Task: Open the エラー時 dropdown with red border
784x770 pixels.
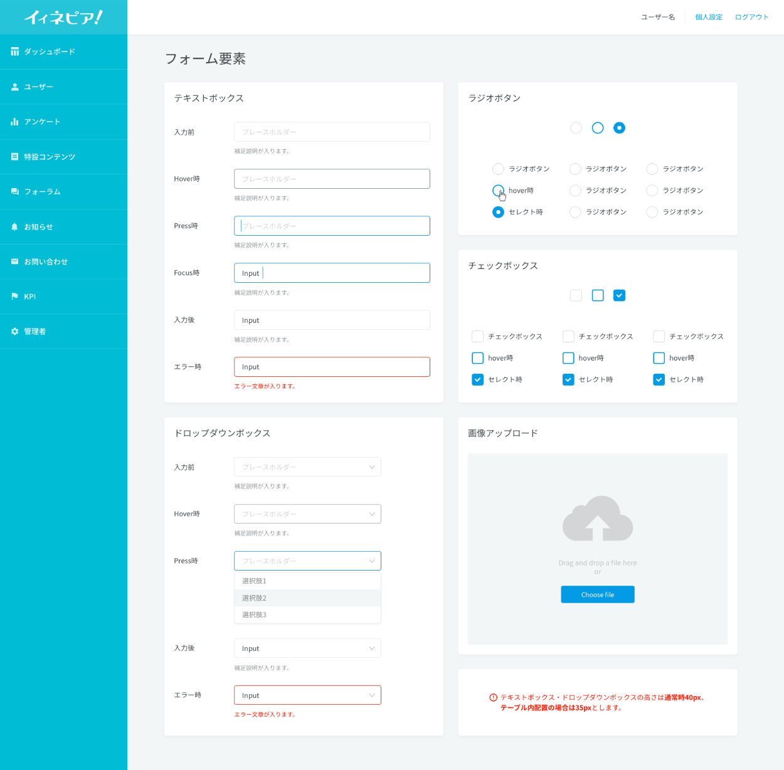Action: pos(307,695)
